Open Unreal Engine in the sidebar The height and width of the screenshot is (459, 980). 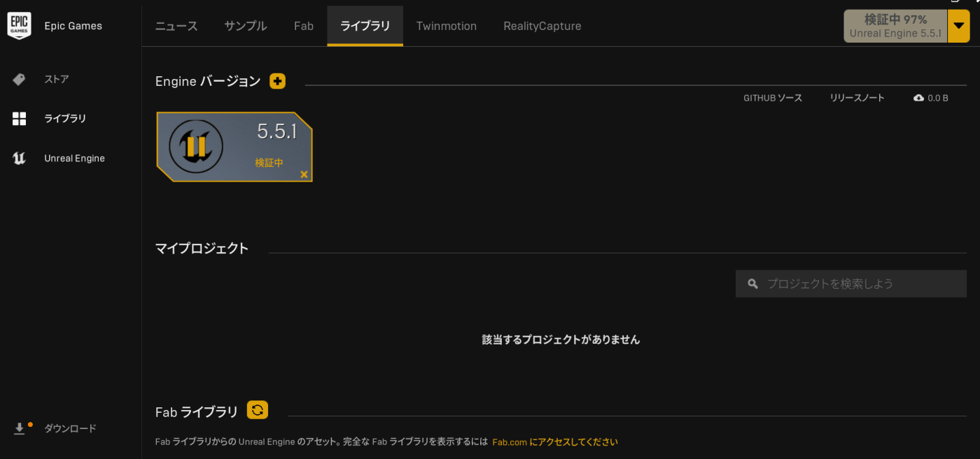(x=74, y=159)
